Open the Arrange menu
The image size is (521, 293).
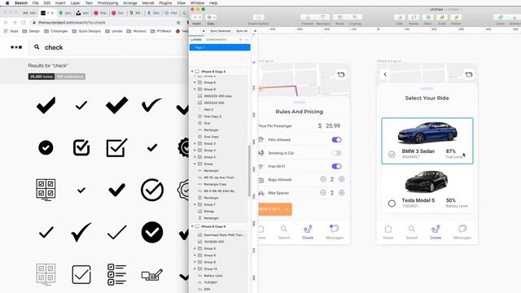tap(130, 3)
